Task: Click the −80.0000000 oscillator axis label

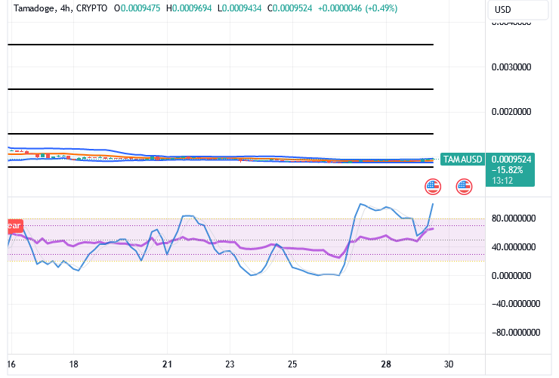Action: pos(516,333)
